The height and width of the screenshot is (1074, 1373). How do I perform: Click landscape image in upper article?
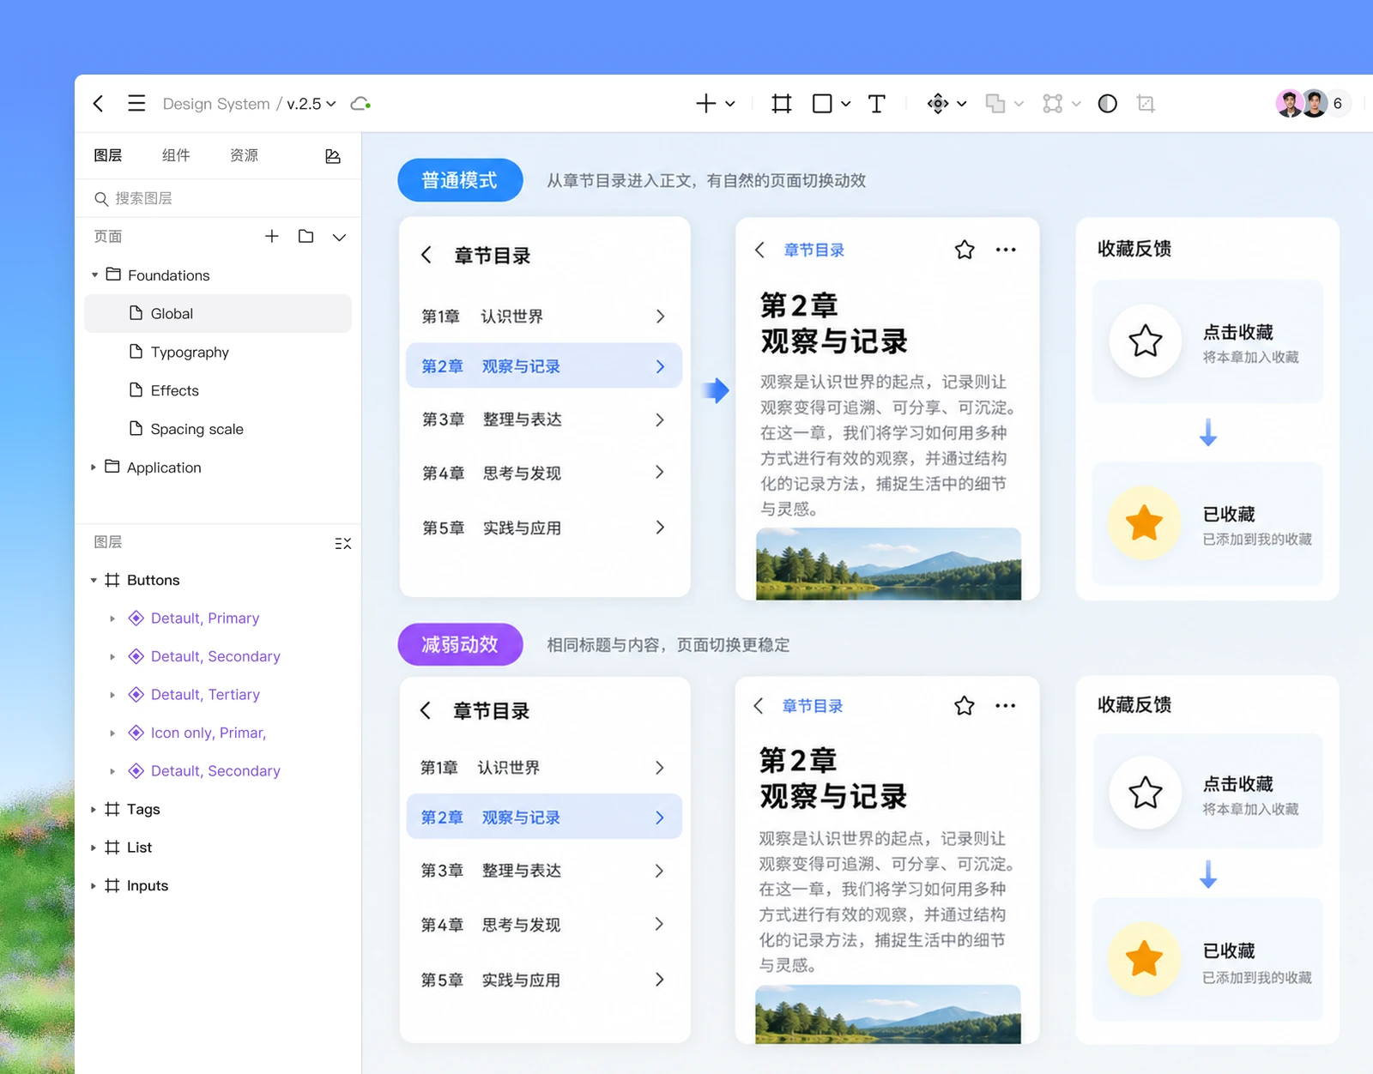(x=888, y=564)
